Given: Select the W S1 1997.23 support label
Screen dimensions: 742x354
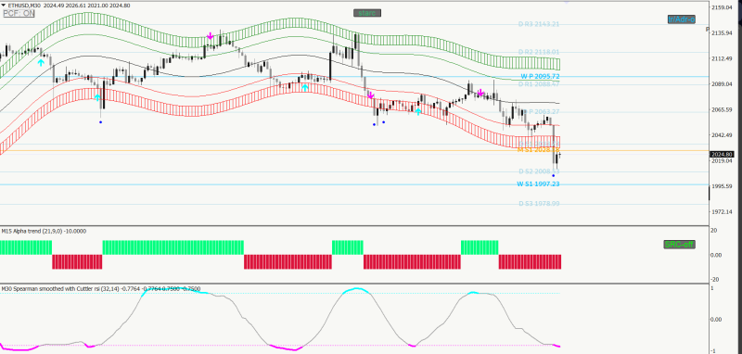Looking at the screenshot, I should (x=538, y=183).
